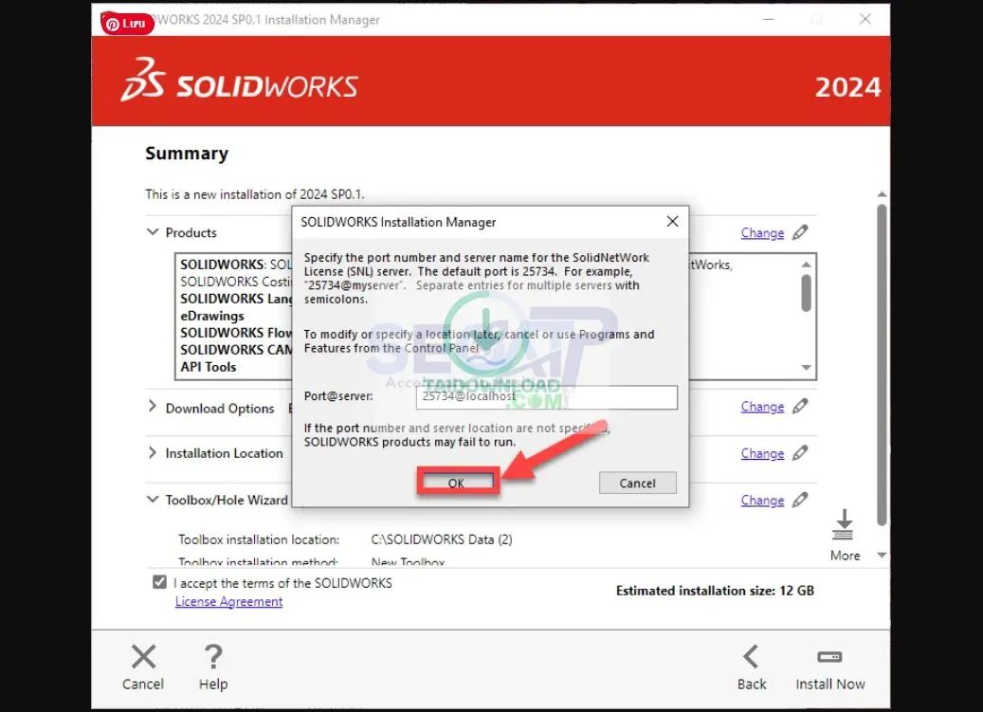Open the License Agreement link
This screenshot has height=712, width=983.
pyautogui.click(x=228, y=601)
